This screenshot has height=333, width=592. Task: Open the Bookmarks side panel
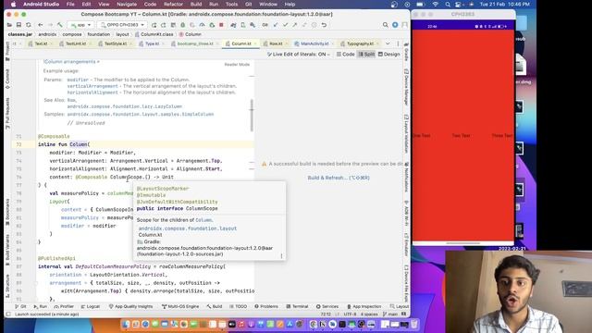click(x=7, y=213)
